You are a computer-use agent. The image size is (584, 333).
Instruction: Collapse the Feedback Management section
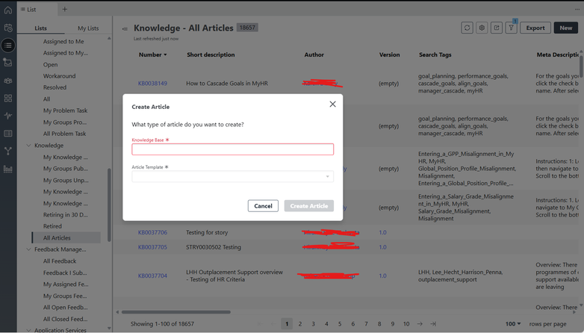28,249
